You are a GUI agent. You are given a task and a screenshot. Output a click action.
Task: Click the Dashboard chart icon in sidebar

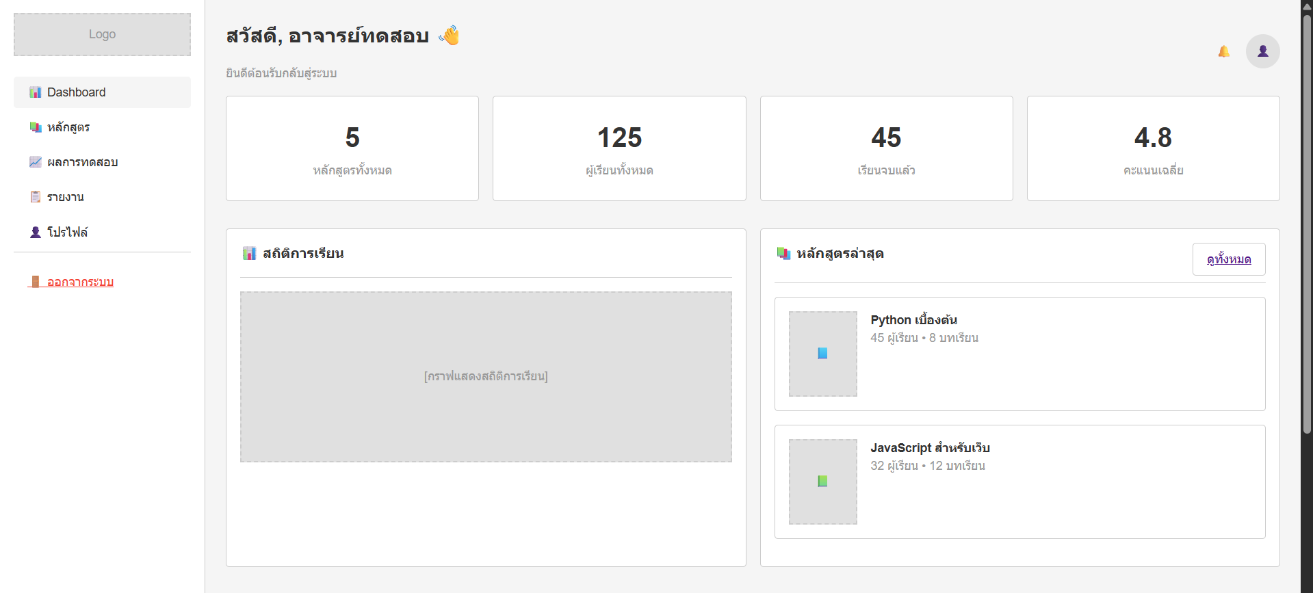36,92
